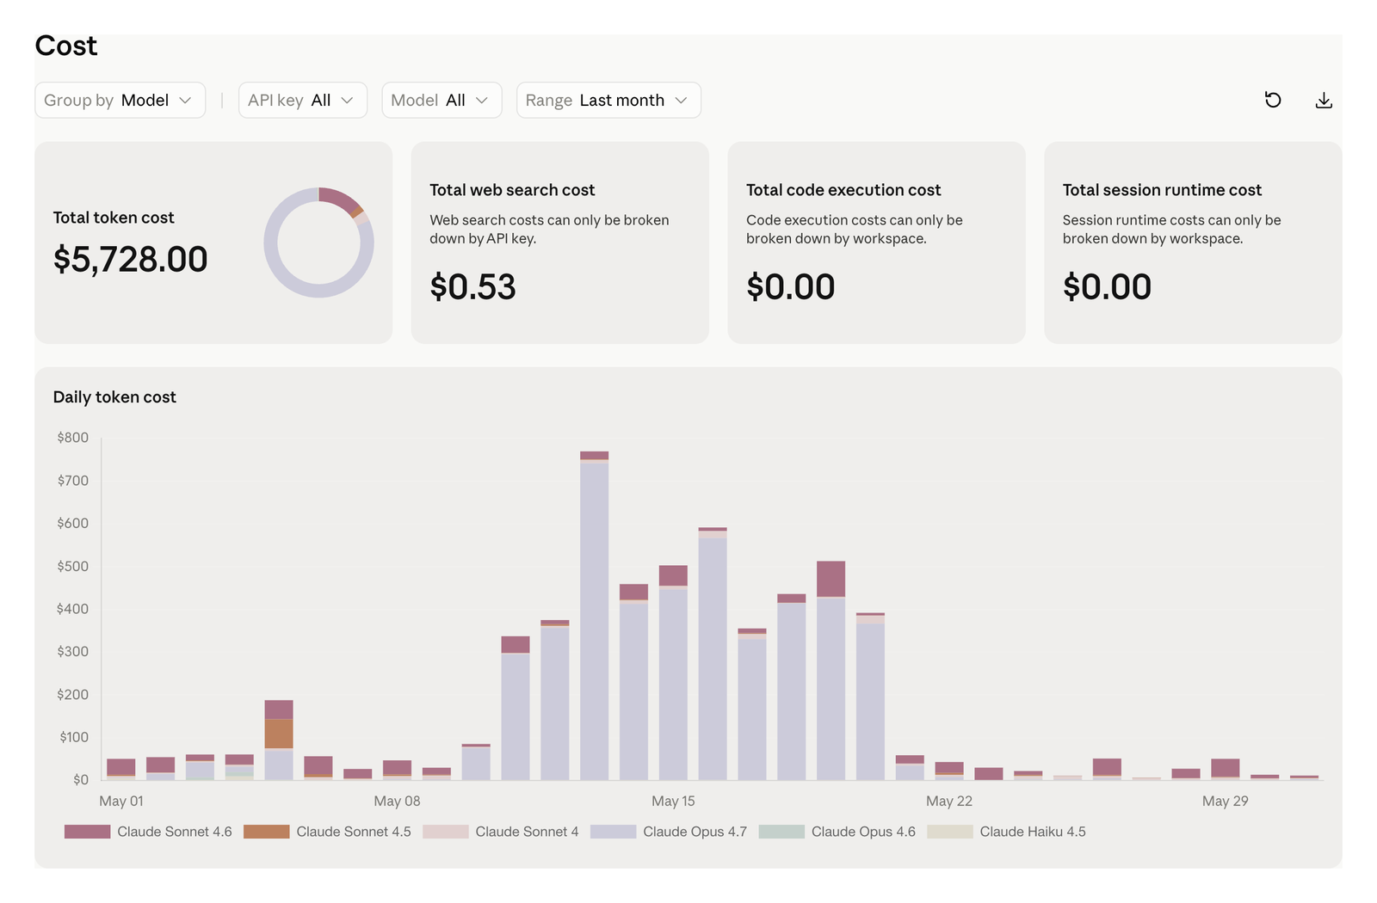This screenshot has width=1377, height=903.
Task: Click the May 01 axis label
Action: tap(121, 801)
